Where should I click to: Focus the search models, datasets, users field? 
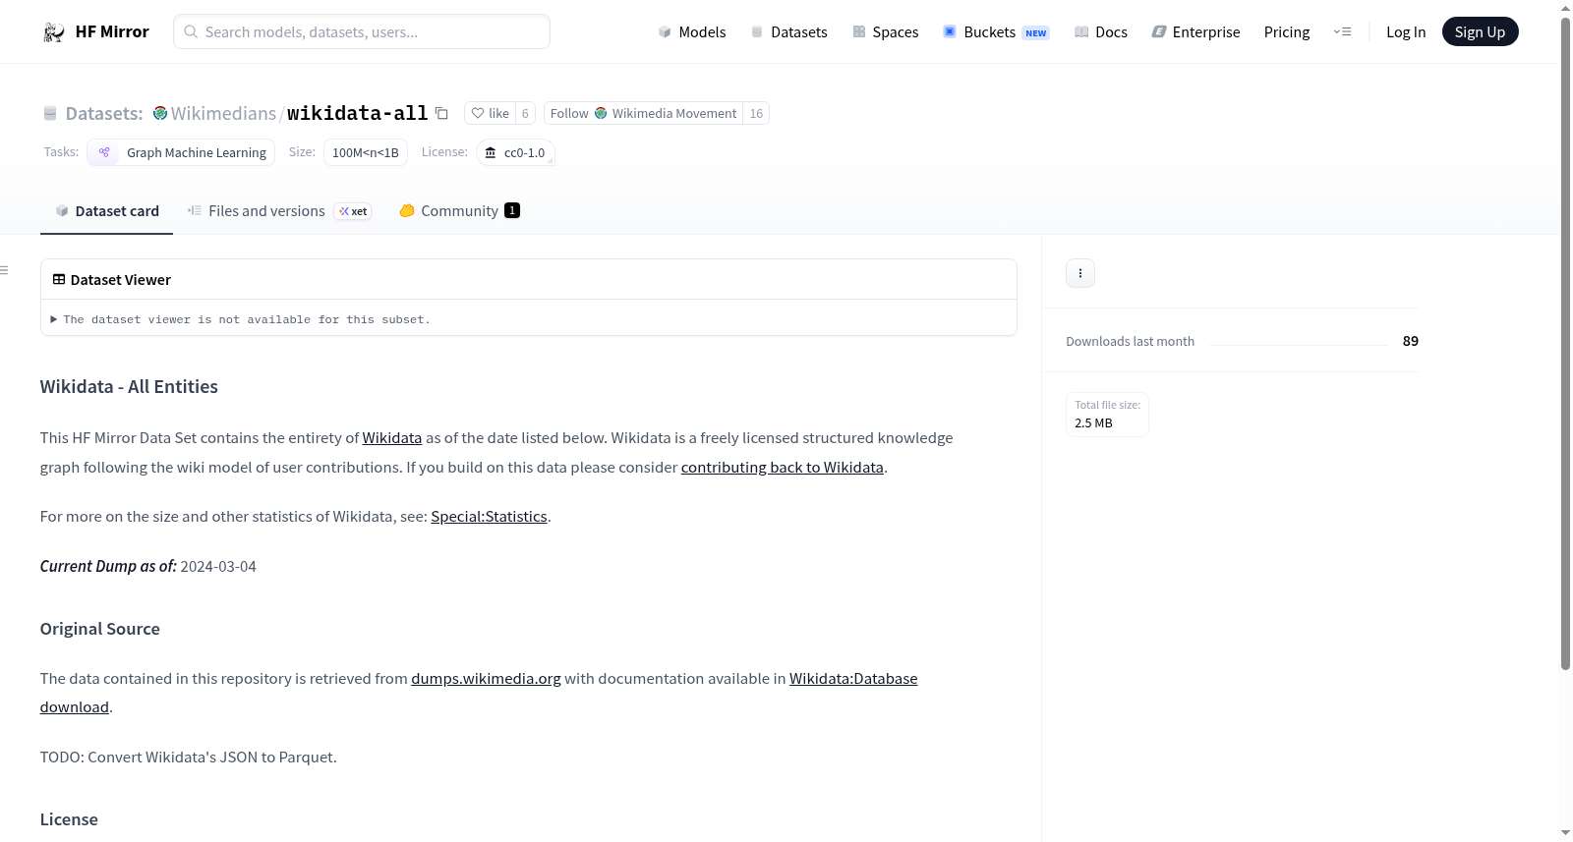coord(362,32)
